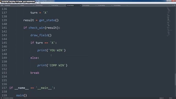Image resolution: width=176 pixels, height=99 pixels.
Task: Place cursor in 'YOU WIN' string
Action: tap(56, 50)
